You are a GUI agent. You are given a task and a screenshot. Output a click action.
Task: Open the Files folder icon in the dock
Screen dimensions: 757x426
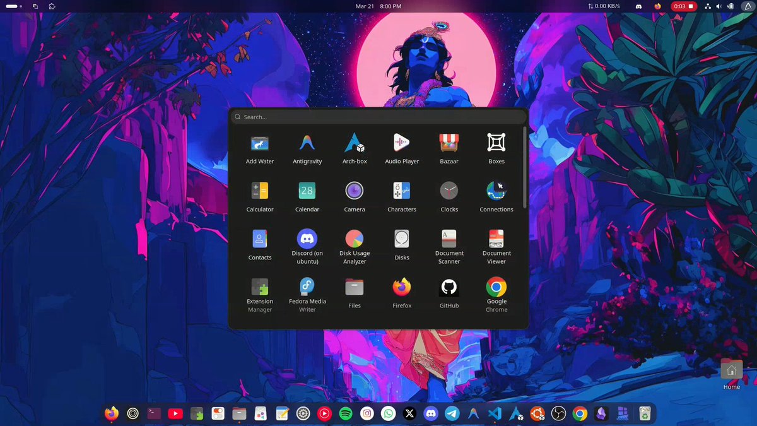[239, 414]
